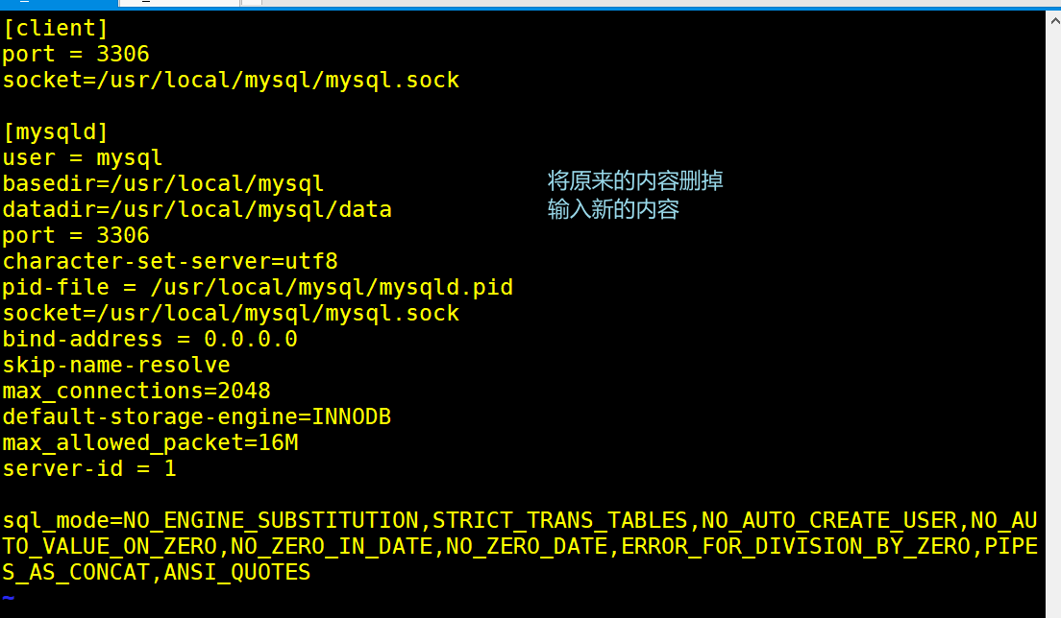Image resolution: width=1061 pixels, height=618 pixels.
Task: Click the blue tilde empty-line marker
Action: pos(9,598)
